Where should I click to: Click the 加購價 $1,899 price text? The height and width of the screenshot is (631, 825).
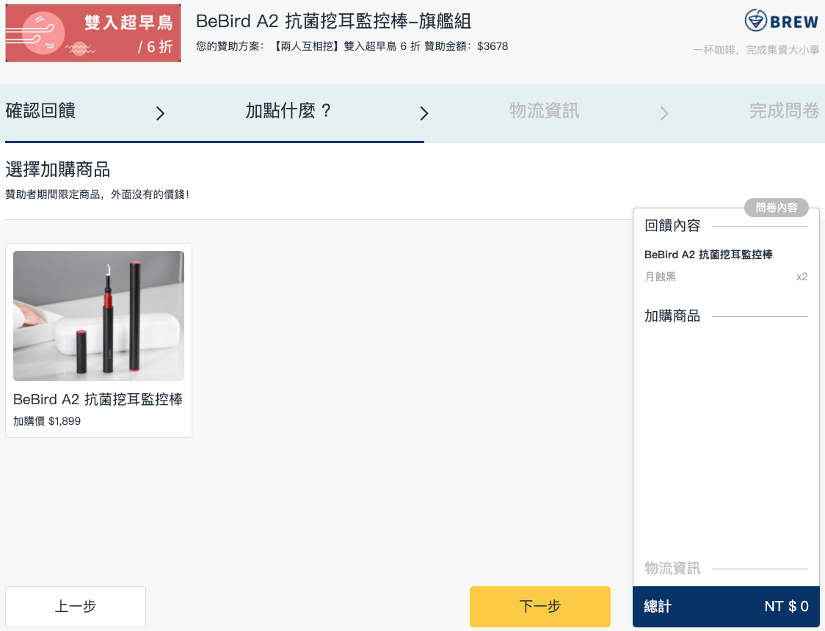click(47, 421)
